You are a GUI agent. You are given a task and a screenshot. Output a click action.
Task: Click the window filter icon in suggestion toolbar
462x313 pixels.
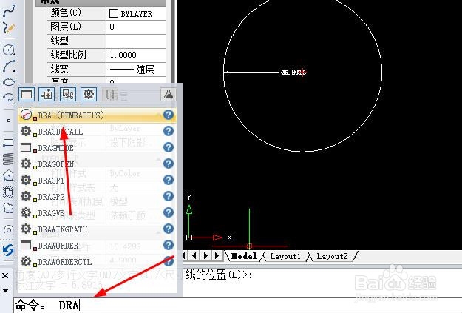coord(27,95)
